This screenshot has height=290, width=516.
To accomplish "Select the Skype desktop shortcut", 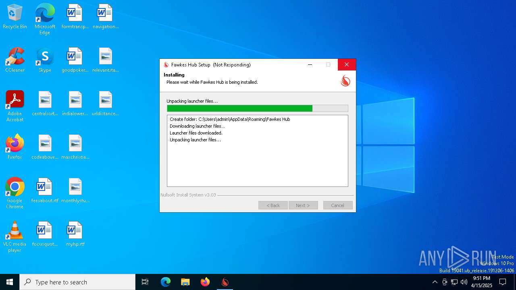I will click(45, 60).
